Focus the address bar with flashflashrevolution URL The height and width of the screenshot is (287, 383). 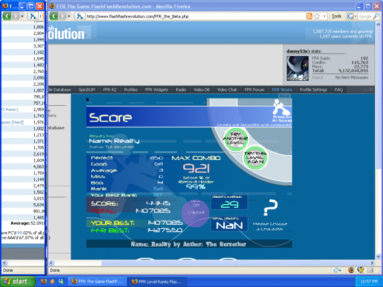tap(196, 16)
